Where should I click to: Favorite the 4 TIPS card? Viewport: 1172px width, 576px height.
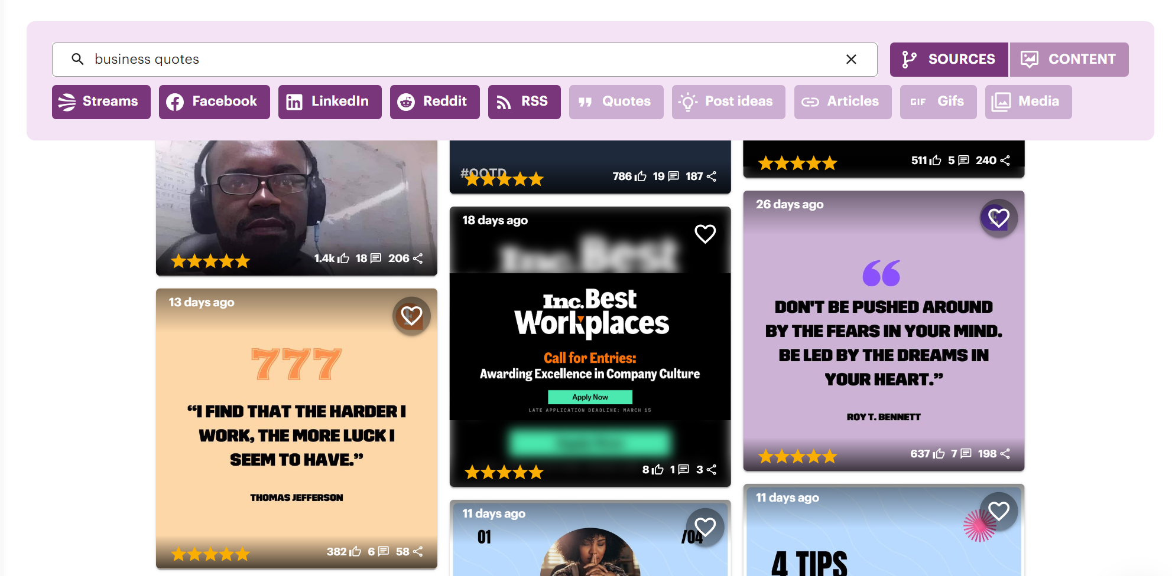point(999,511)
